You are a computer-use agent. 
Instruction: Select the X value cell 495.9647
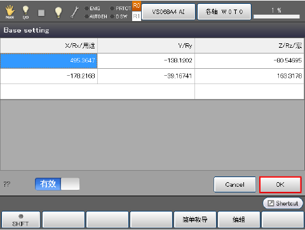[49, 61]
